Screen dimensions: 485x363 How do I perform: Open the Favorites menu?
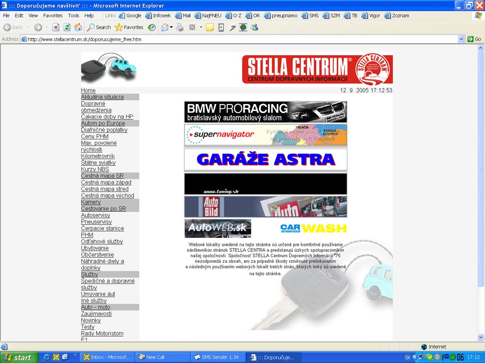coord(53,16)
